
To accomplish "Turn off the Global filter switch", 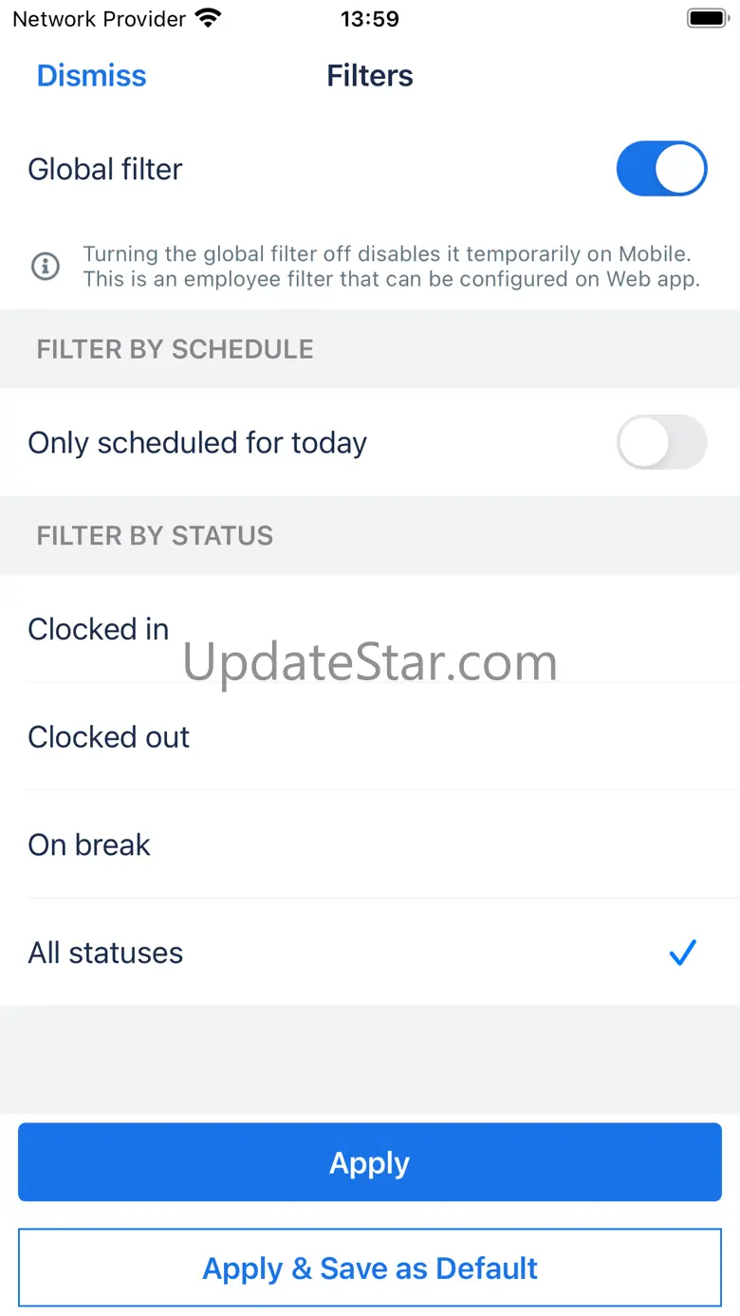I will click(x=661, y=169).
